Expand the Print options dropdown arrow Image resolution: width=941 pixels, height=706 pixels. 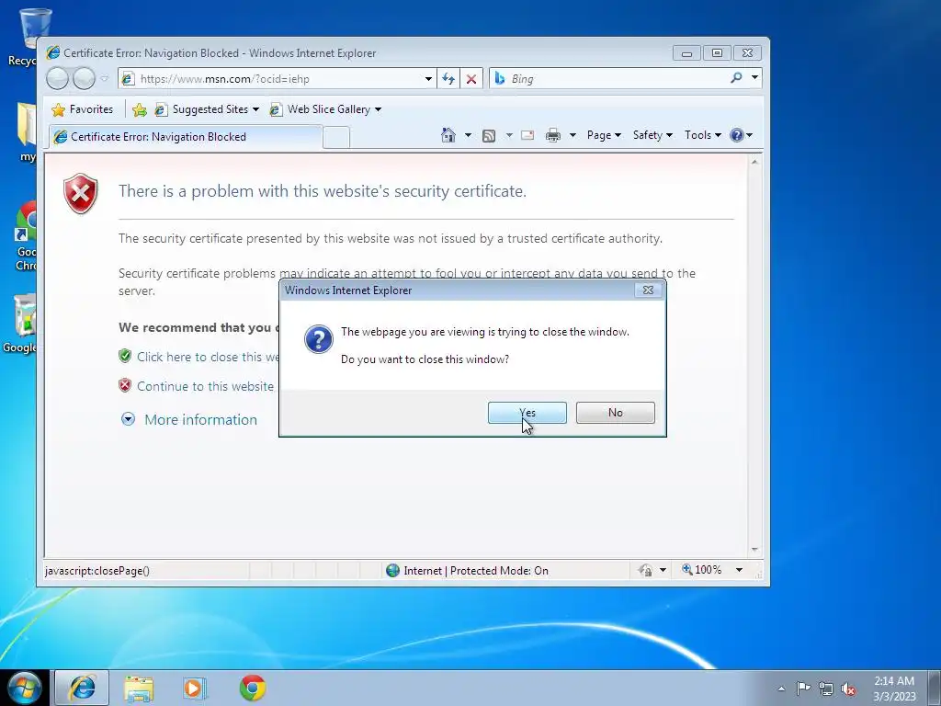[573, 136]
